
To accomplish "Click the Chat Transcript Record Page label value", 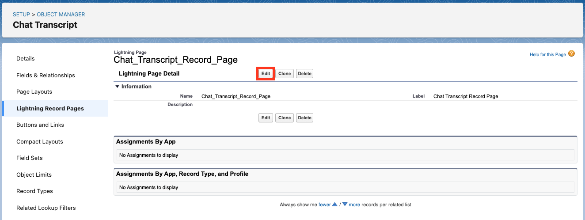I will point(466,96).
